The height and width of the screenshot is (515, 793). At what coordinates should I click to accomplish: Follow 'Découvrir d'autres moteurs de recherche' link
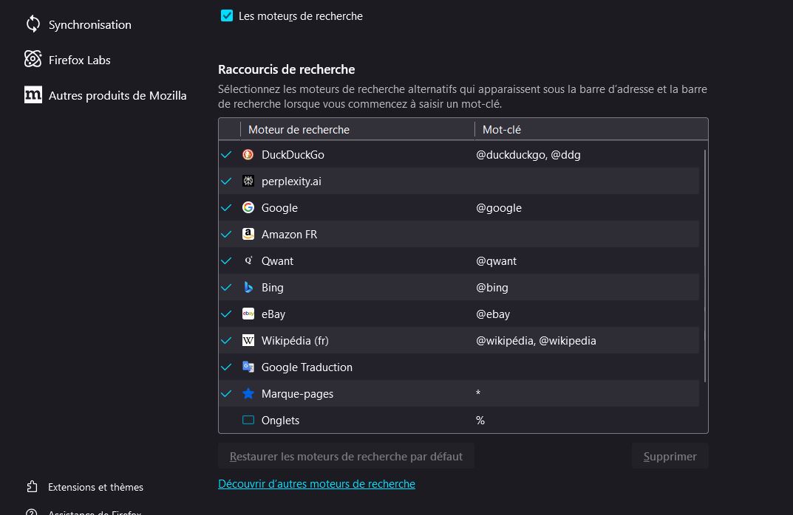tap(316, 483)
